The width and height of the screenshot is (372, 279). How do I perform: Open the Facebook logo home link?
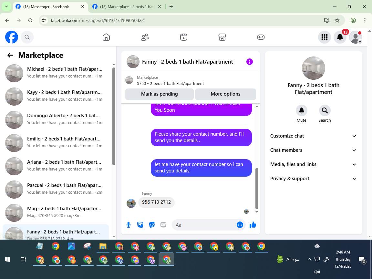click(x=12, y=37)
